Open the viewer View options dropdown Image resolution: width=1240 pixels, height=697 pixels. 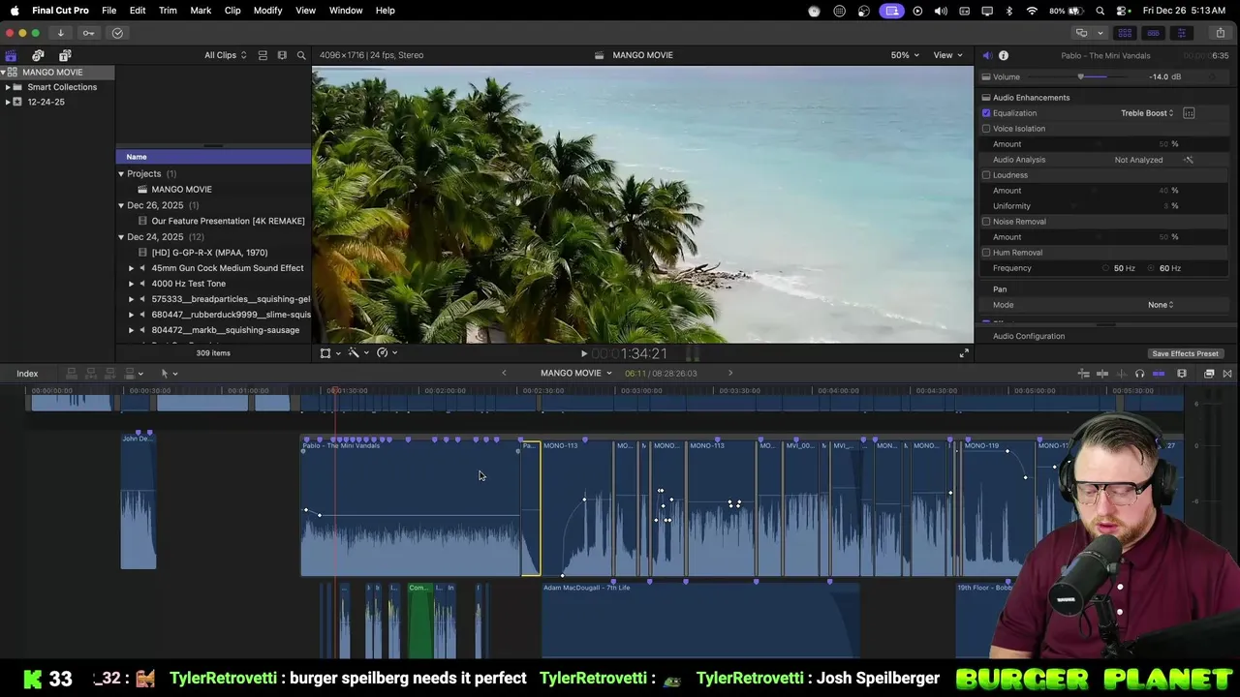point(947,55)
